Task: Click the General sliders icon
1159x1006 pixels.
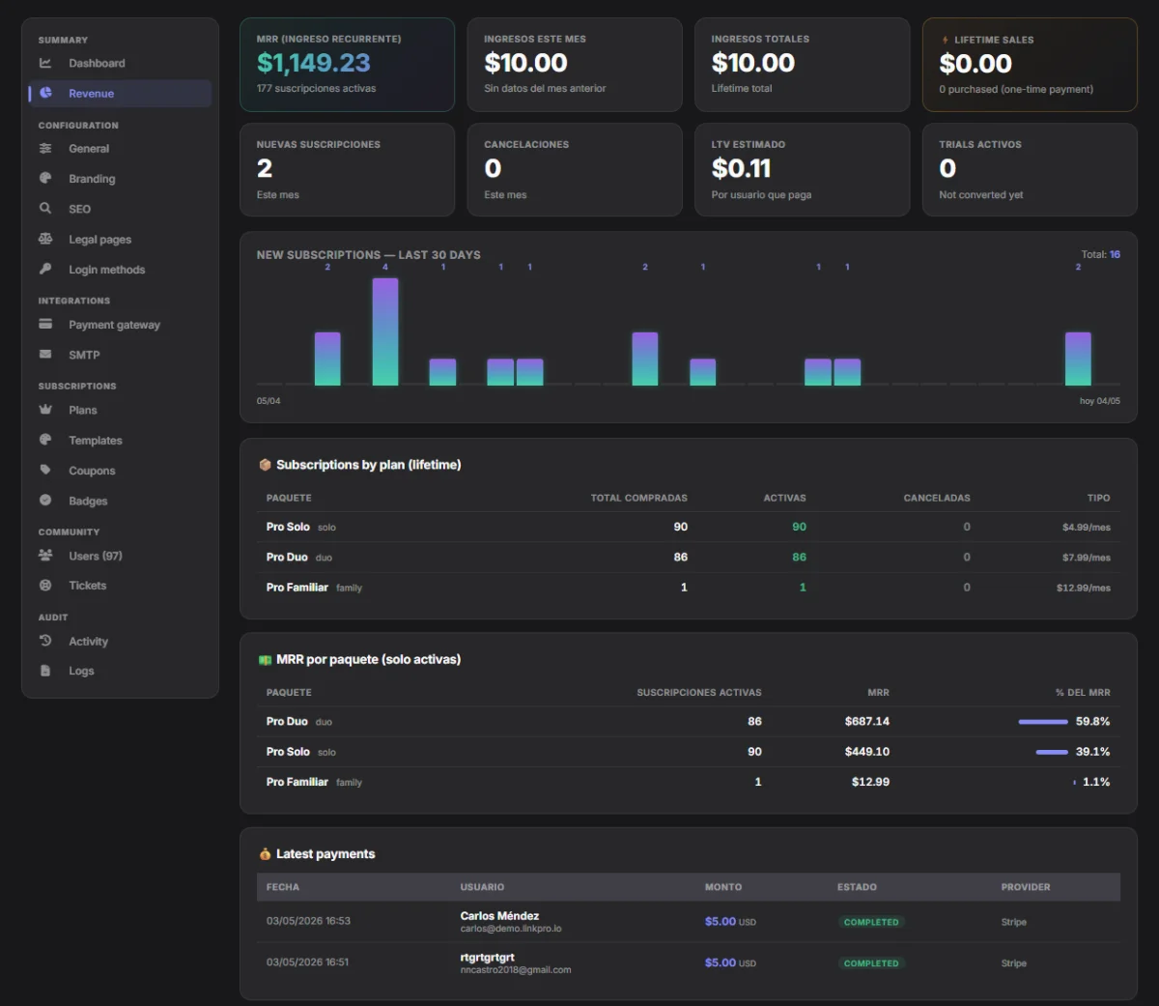Action: tap(45, 148)
